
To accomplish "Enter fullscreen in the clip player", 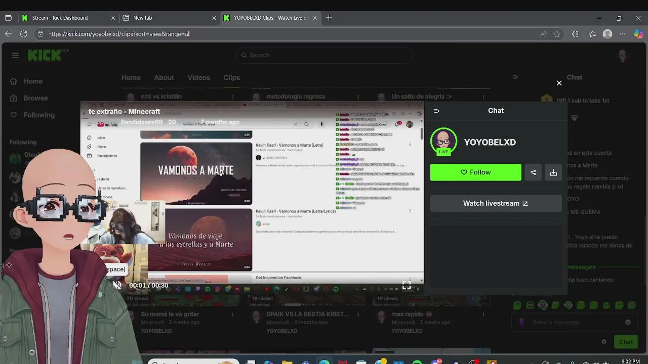I will click(406, 286).
